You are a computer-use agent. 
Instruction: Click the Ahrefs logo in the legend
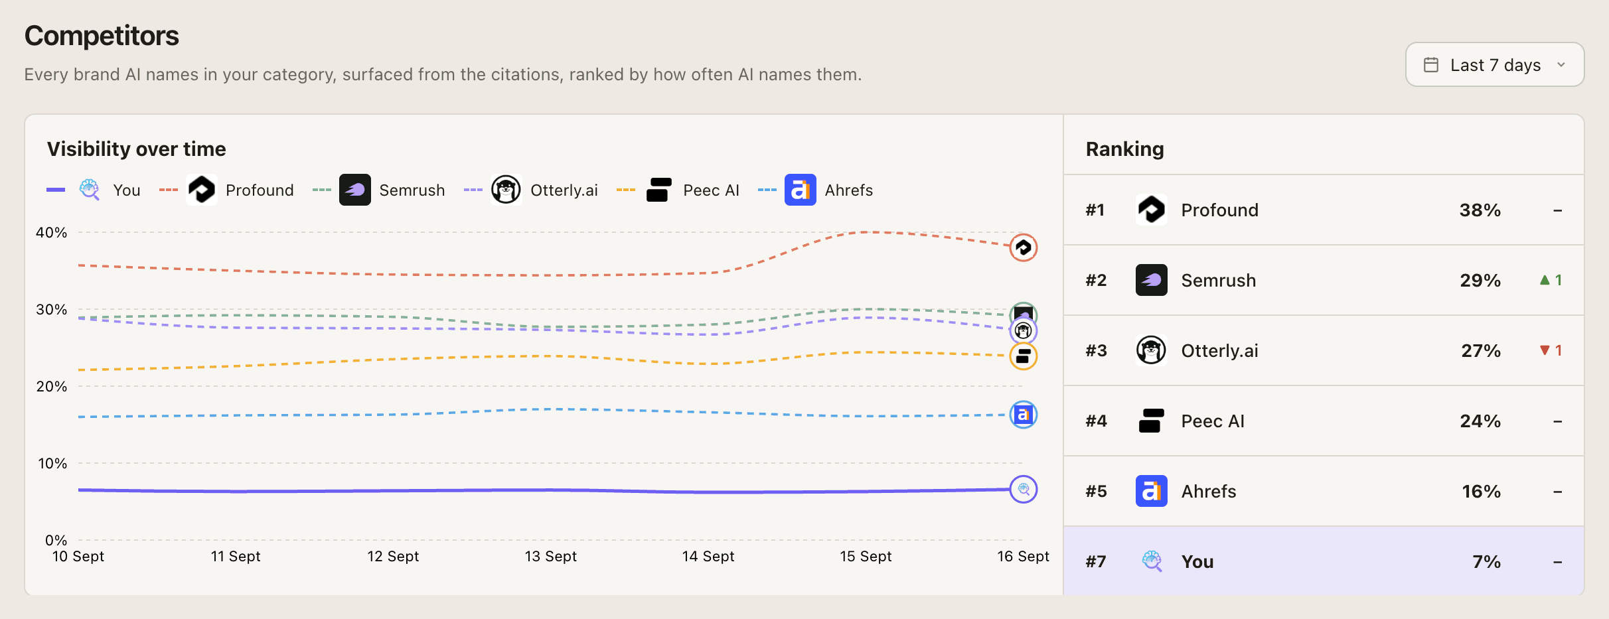click(x=801, y=190)
